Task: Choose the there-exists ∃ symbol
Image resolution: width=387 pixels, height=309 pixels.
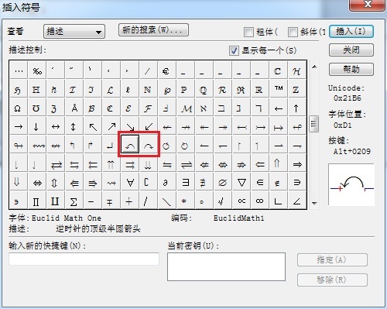Action: [185, 183]
